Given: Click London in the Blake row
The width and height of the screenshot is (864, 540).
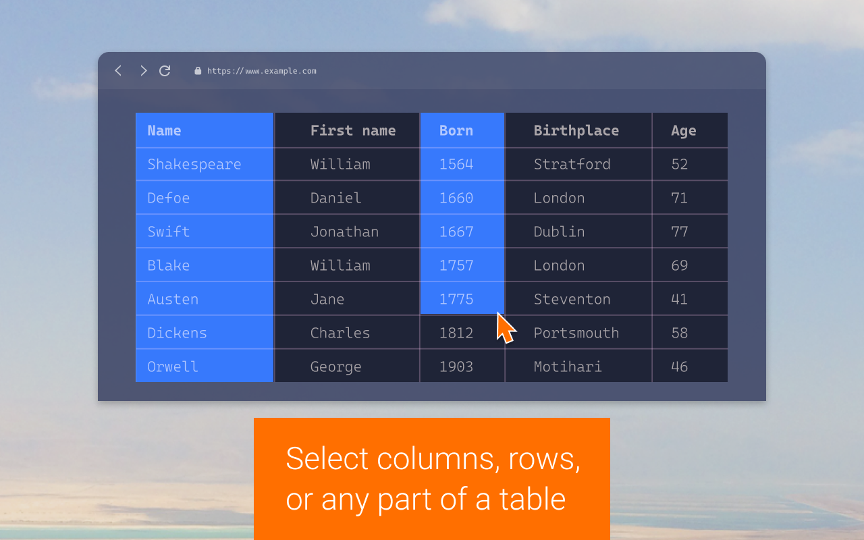Looking at the screenshot, I should click(x=578, y=265).
